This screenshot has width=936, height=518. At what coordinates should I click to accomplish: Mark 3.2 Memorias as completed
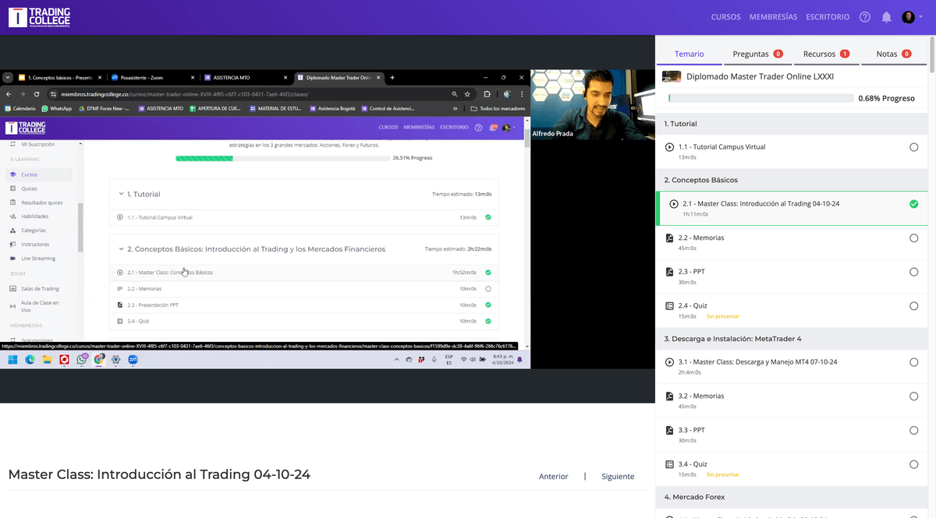[913, 396]
